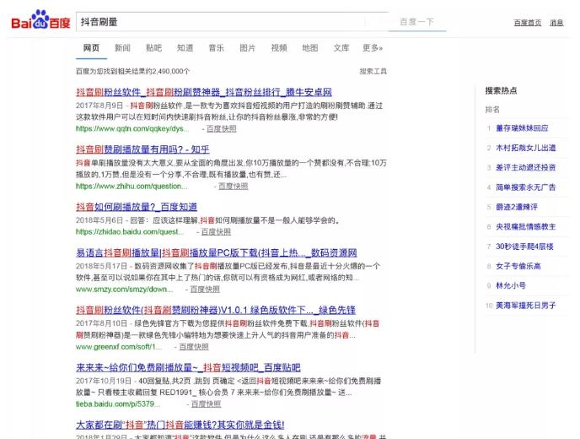Viewport: 580px width, 439px height.
Task: Open 易语言抖音刷播放量 数码资源网 result
Action: (217, 252)
